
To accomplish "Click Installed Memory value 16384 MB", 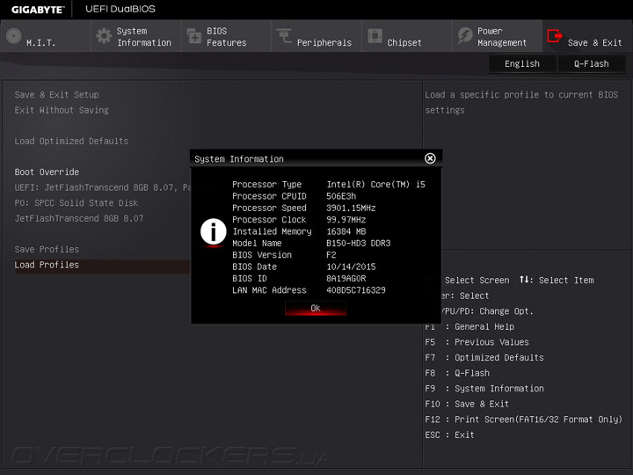I will click(346, 231).
